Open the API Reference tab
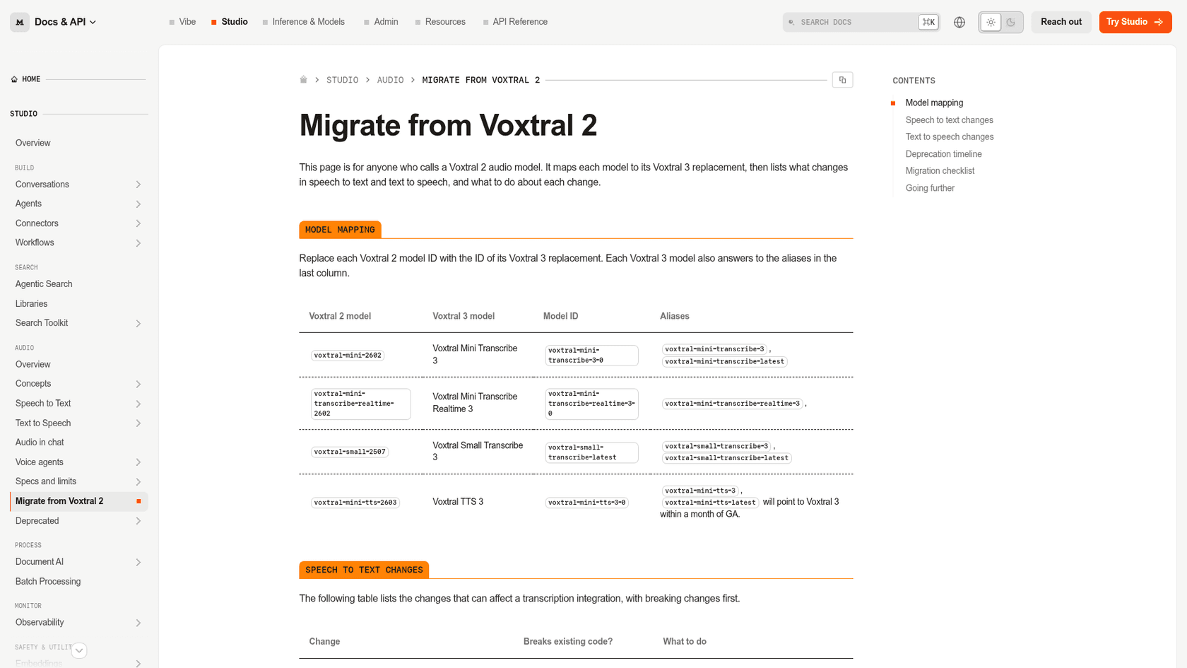Viewport: 1187px width, 668px height. click(x=515, y=22)
